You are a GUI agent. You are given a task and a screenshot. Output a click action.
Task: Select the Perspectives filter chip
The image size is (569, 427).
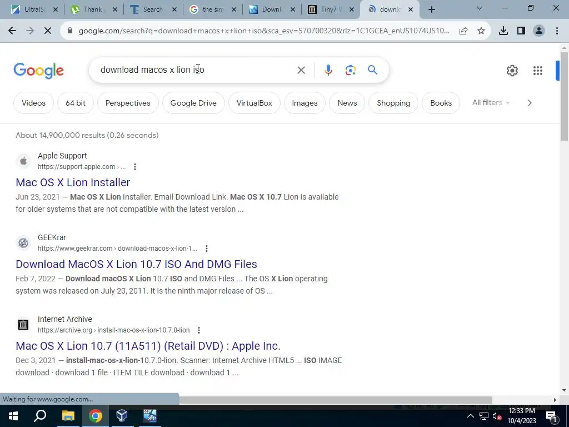[128, 103]
